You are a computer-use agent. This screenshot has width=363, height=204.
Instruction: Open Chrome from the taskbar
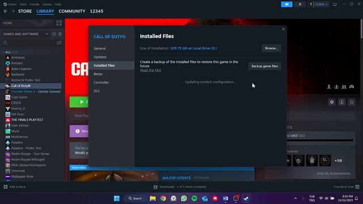pyautogui.click(x=163, y=198)
